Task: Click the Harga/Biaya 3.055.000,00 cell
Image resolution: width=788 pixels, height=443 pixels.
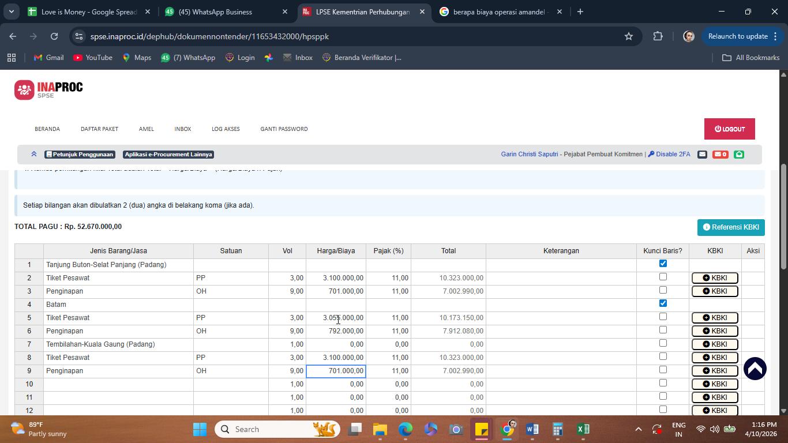Action: click(x=336, y=318)
